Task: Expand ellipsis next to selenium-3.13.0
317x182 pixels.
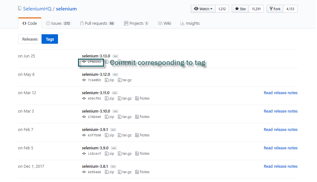Action: coord(115,56)
